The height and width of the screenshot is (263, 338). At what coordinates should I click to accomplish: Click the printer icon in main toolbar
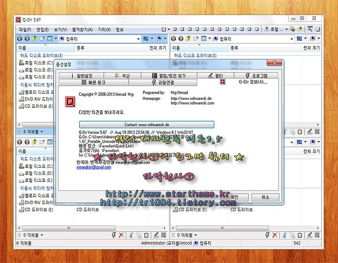[x=292, y=29]
